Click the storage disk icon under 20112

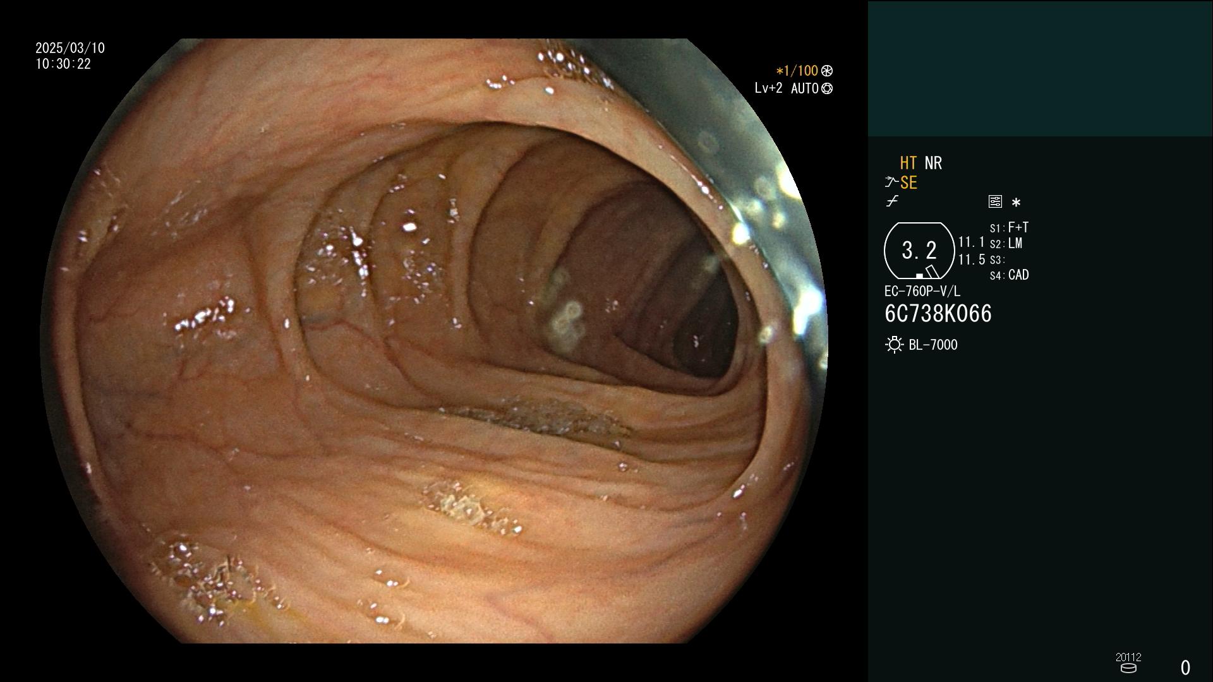point(1128,668)
